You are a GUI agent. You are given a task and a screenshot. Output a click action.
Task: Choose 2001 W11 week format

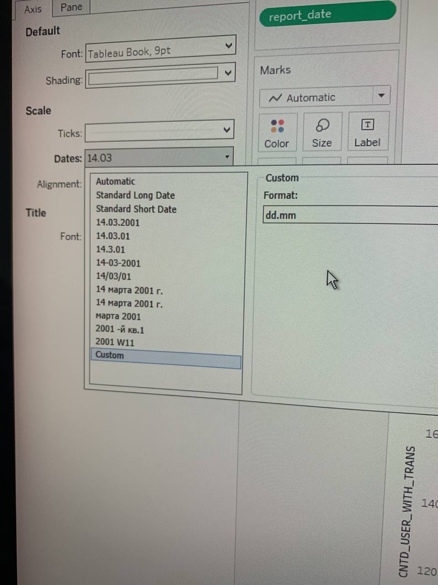(x=115, y=342)
